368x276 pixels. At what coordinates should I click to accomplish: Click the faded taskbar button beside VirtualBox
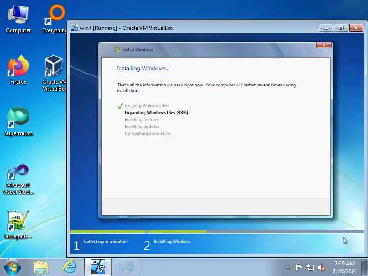coord(126,267)
